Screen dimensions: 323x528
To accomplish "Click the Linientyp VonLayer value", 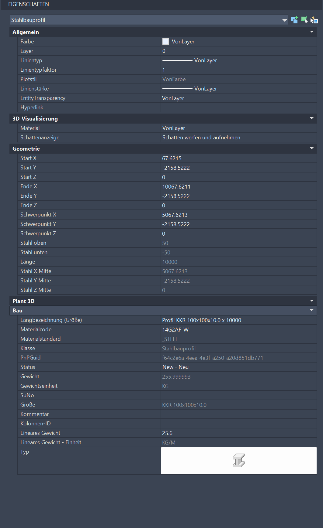I will tap(206, 60).
